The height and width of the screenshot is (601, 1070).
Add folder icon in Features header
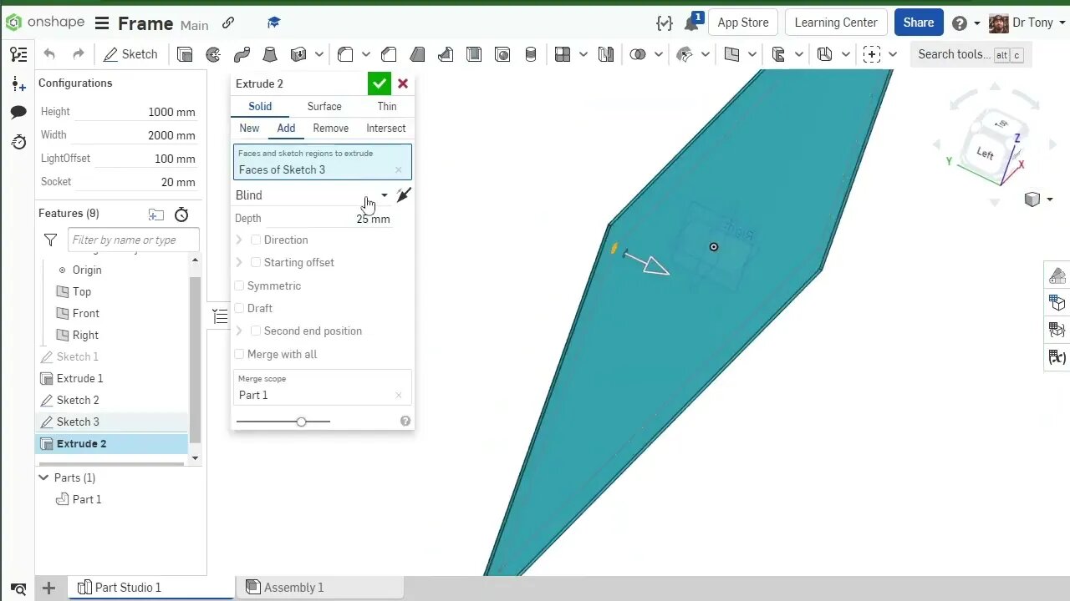[156, 215]
